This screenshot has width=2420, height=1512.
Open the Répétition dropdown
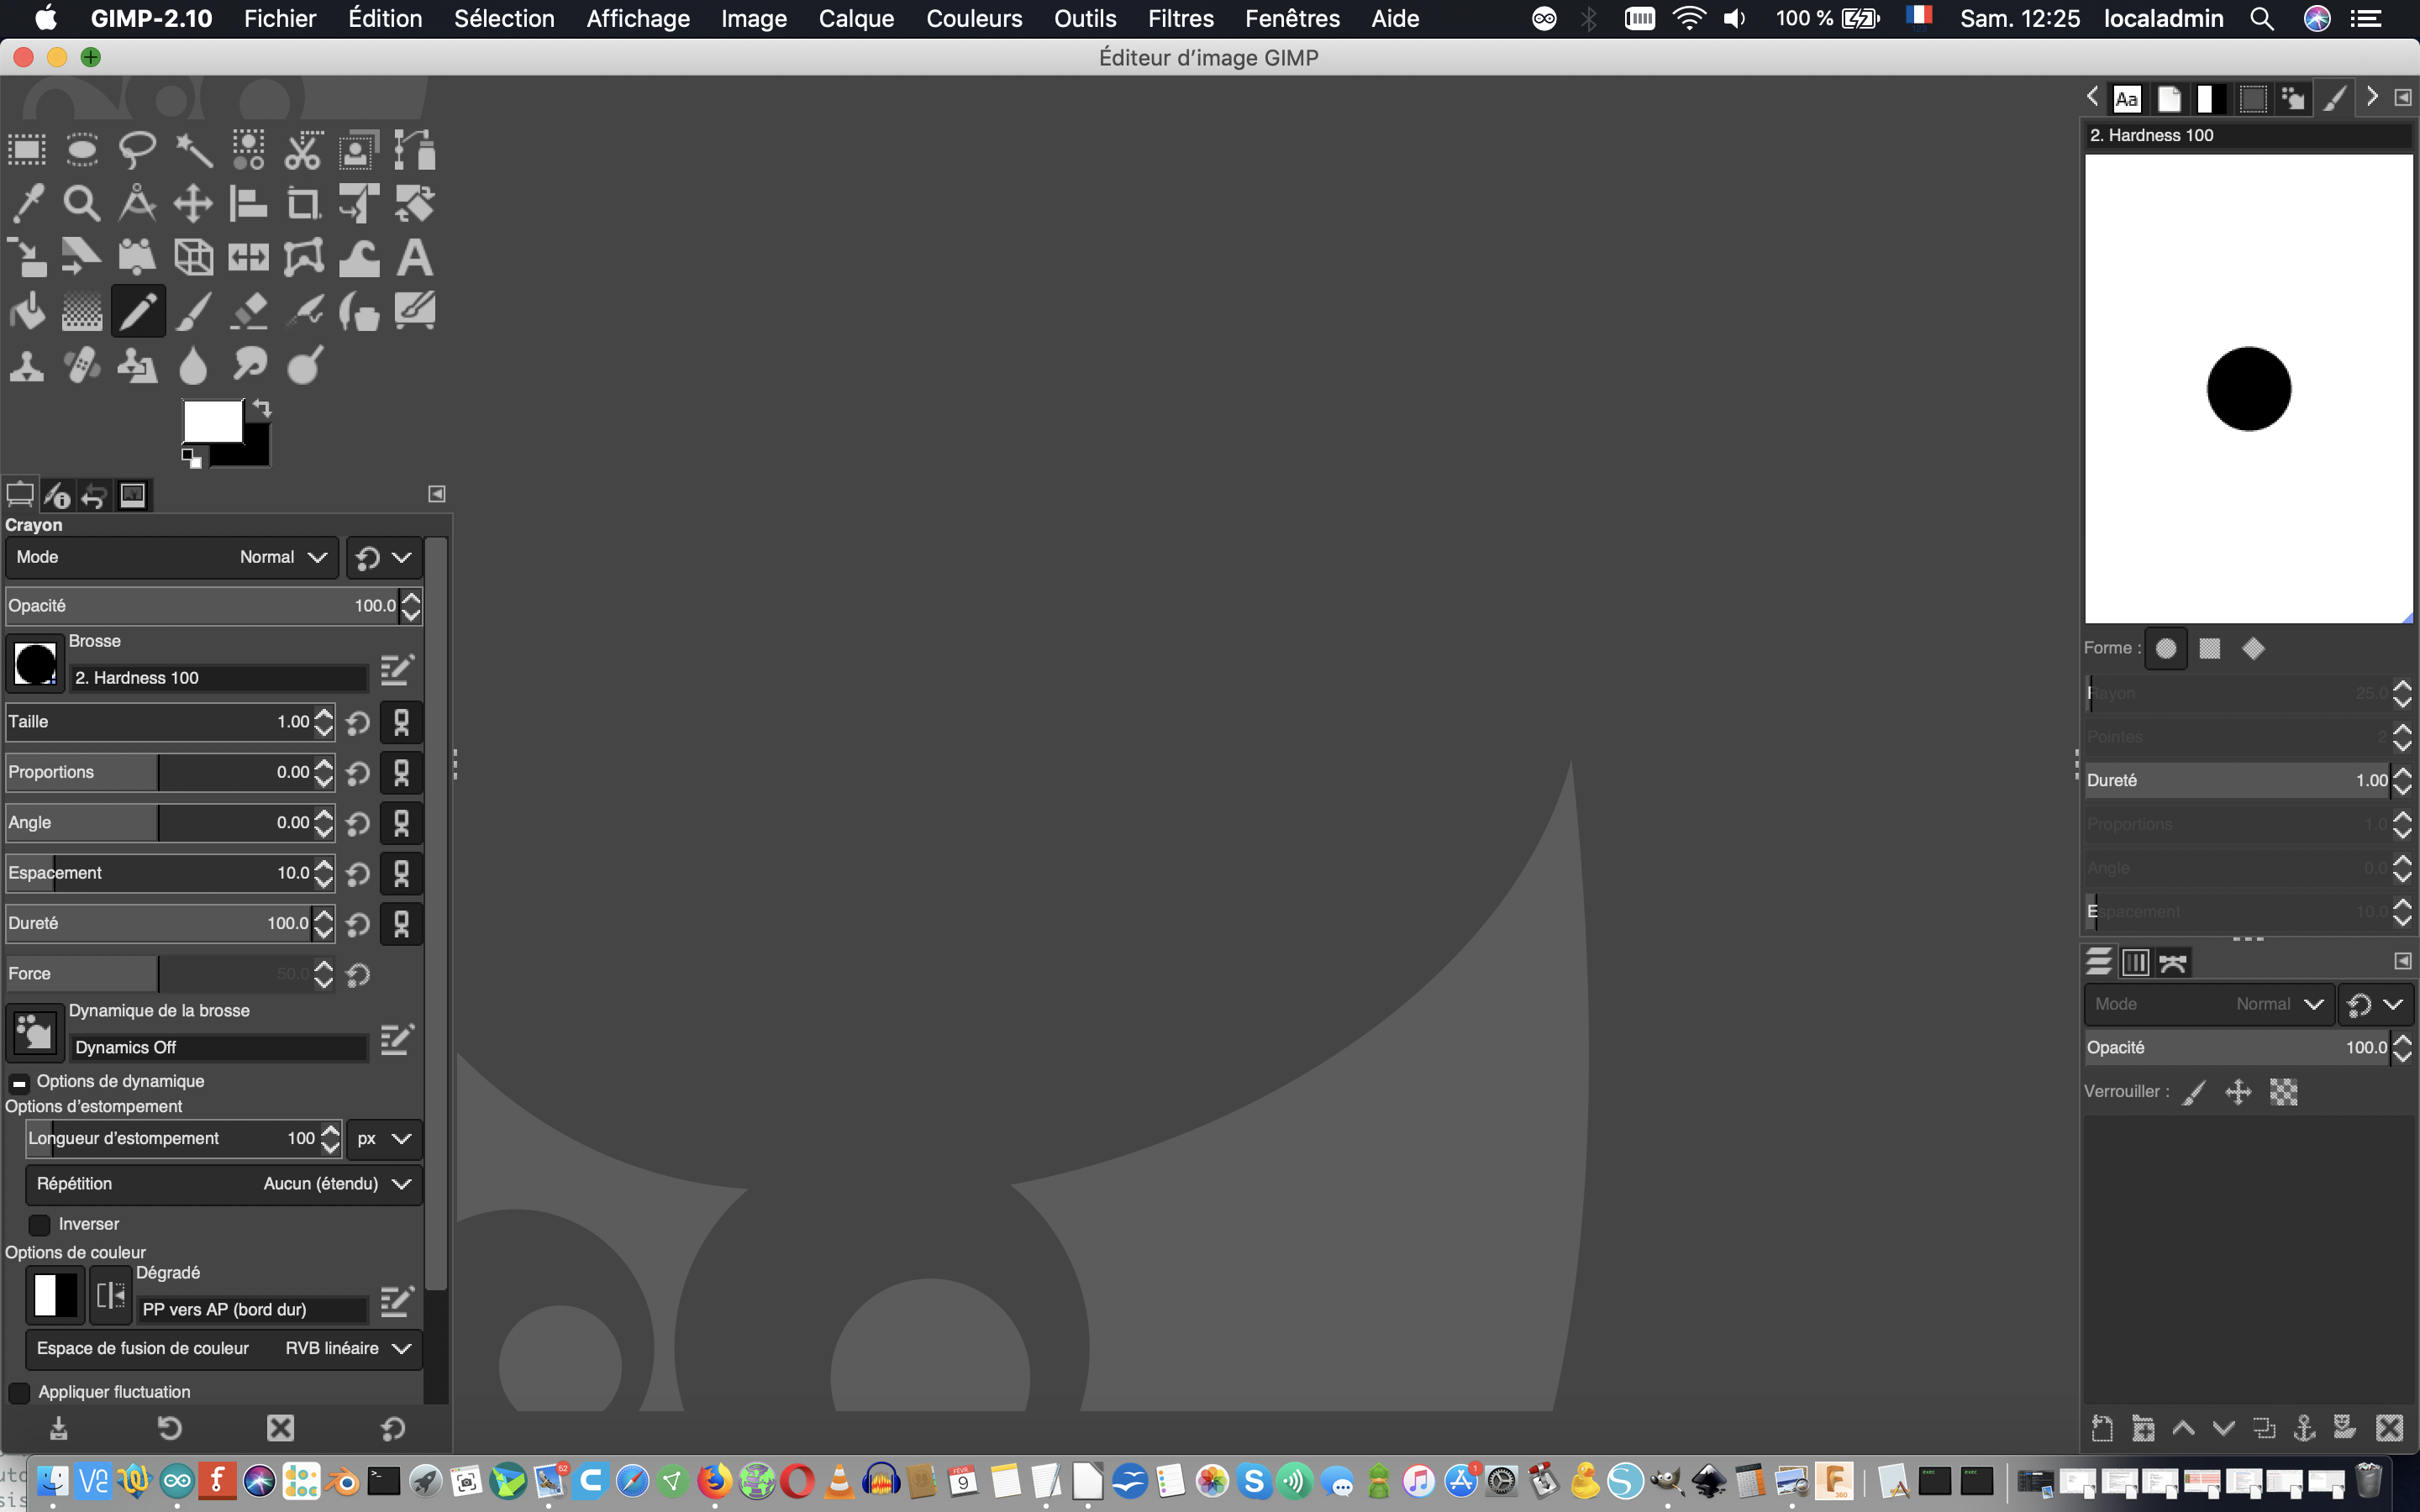224,1184
